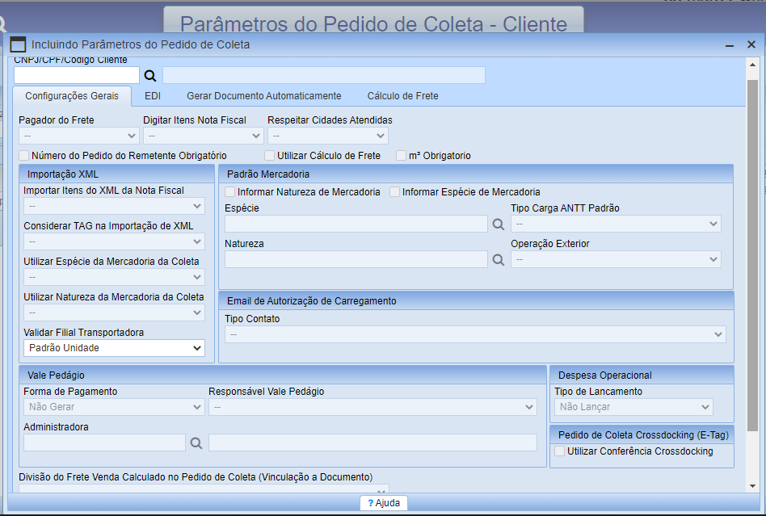Click the magnifier icon next to Espécie field

click(498, 224)
